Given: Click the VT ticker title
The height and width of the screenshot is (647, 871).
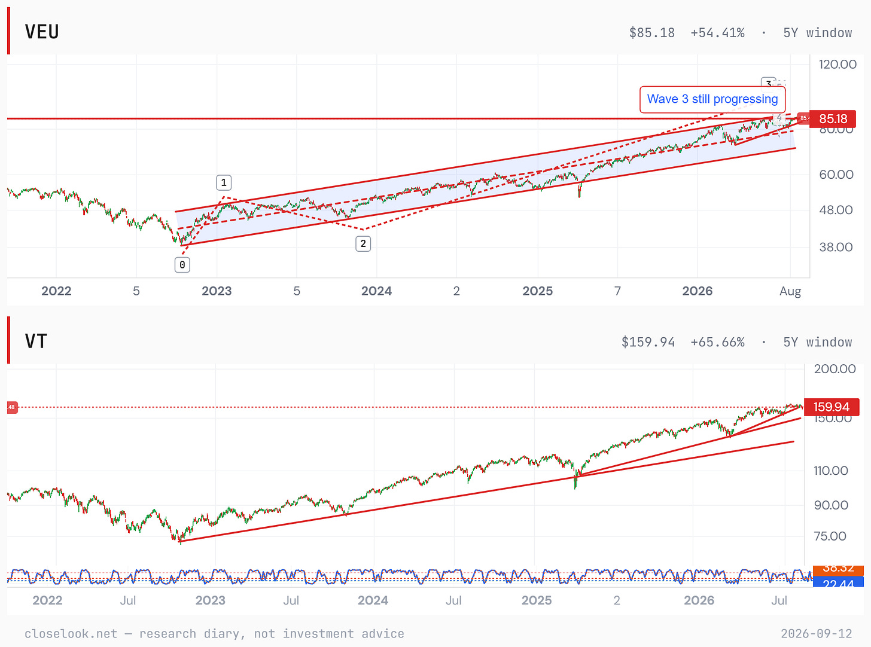Looking at the screenshot, I should pyautogui.click(x=36, y=341).
